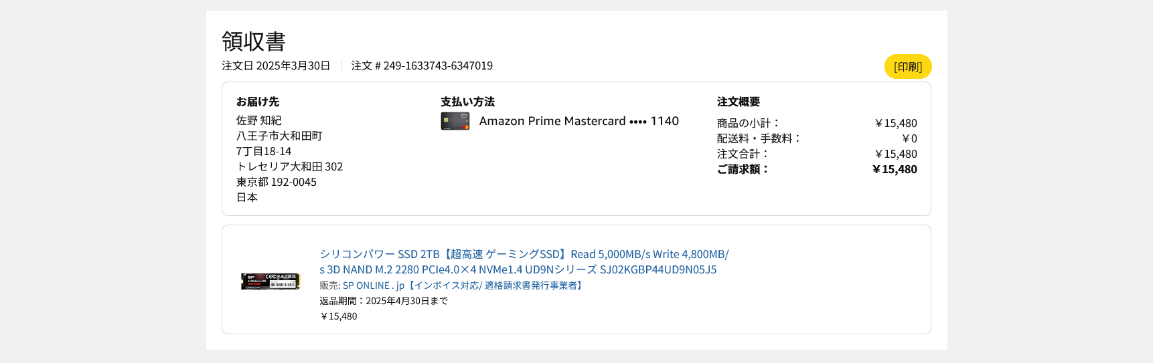Open the SP ONLINE . jp seller link
The width and height of the screenshot is (1153, 363).
(374, 285)
